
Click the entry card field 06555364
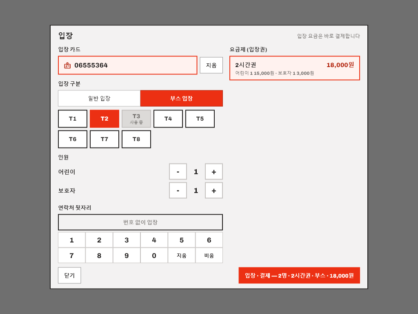click(128, 65)
